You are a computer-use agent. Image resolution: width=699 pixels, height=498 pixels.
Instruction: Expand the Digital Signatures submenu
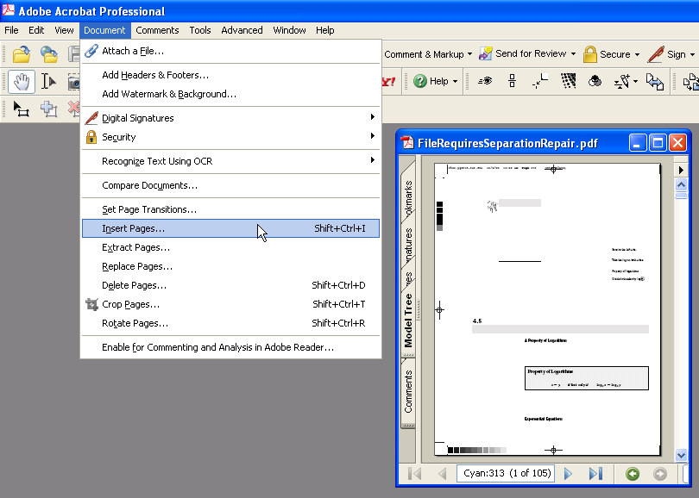point(372,117)
